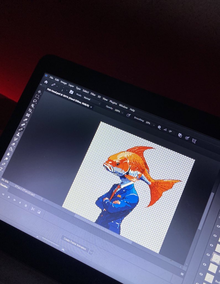Click the 391.45% zoom level field
220x284 pixels.
point(5,181)
